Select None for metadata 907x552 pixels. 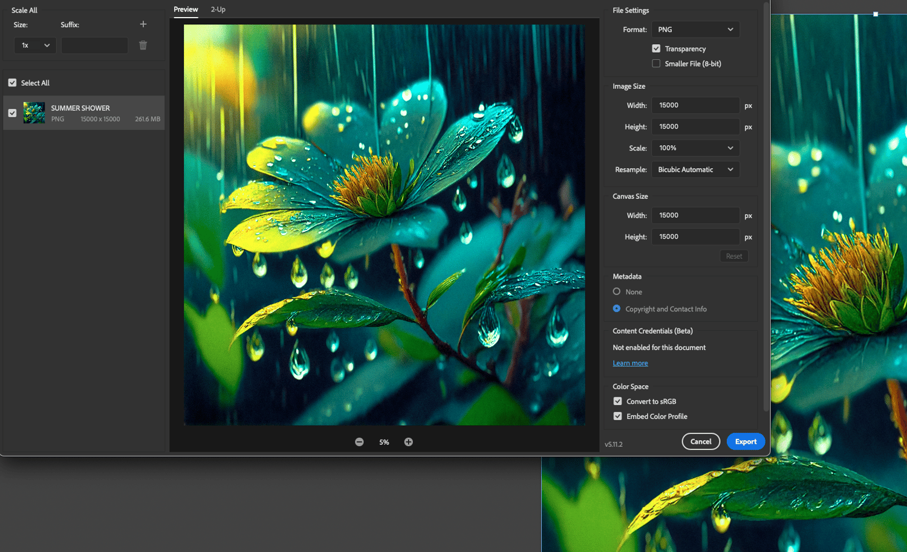point(617,291)
